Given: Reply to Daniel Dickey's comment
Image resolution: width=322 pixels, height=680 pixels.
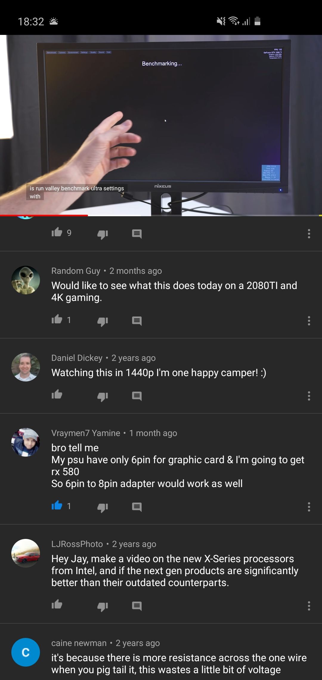Looking at the screenshot, I should click(137, 396).
